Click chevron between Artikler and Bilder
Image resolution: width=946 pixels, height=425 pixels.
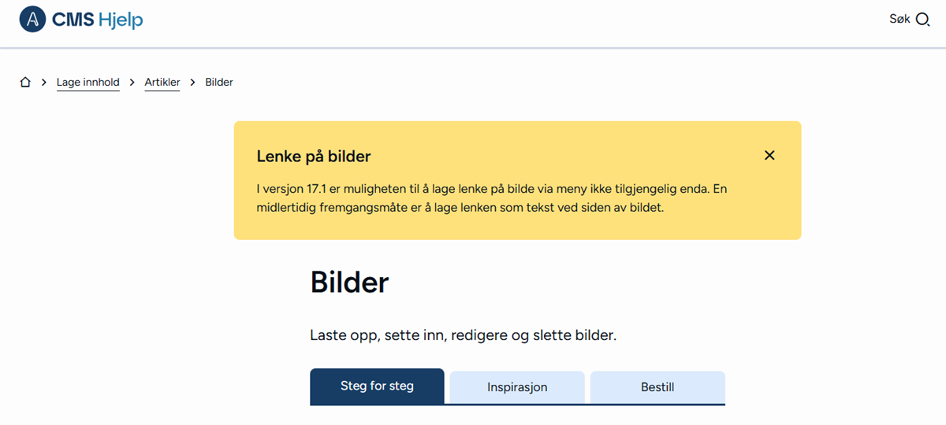tap(192, 82)
